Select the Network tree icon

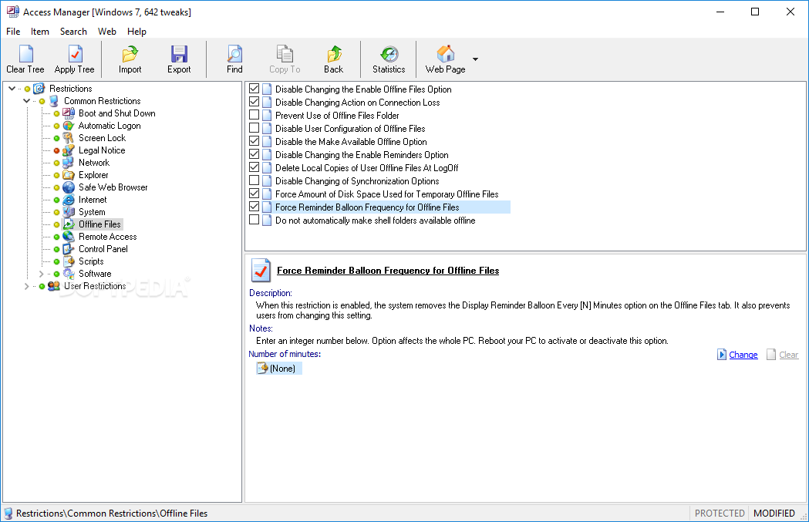pyautogui.click(x=69, y=163)
